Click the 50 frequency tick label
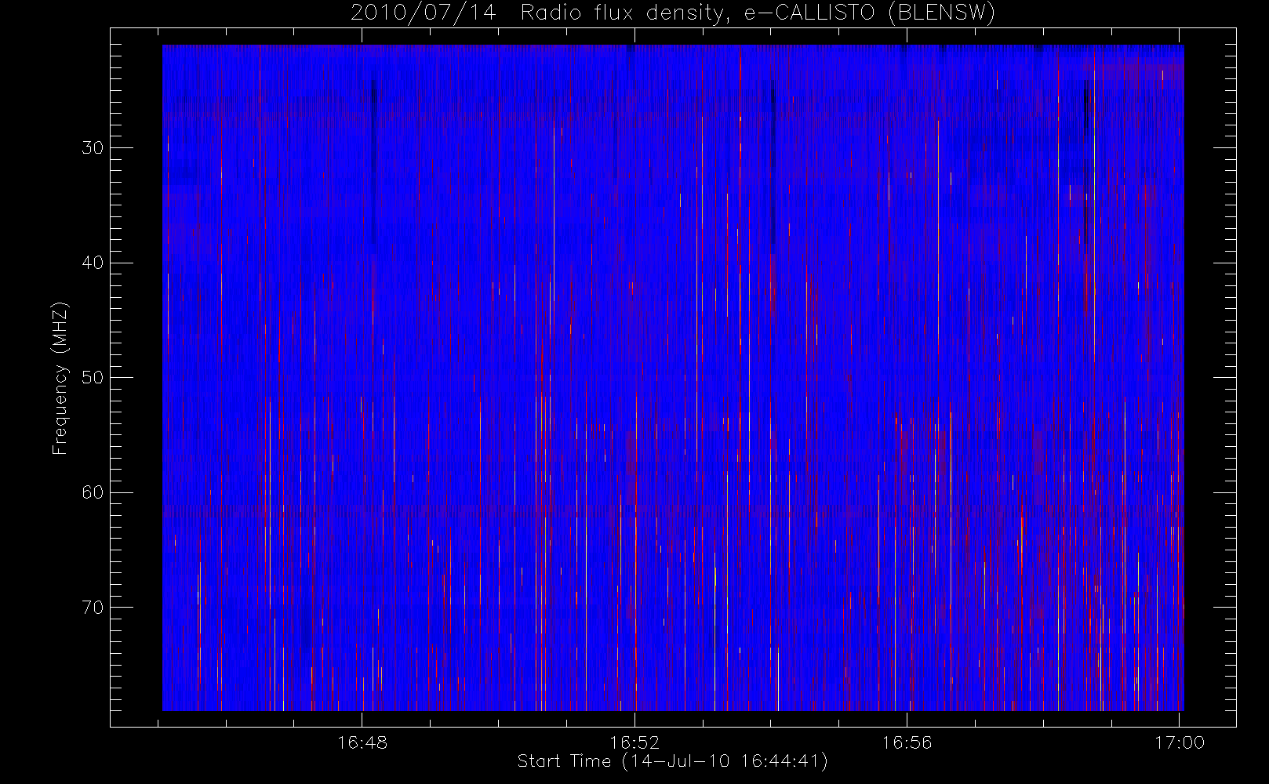The image size is (1269, 784). coord(93,377)
